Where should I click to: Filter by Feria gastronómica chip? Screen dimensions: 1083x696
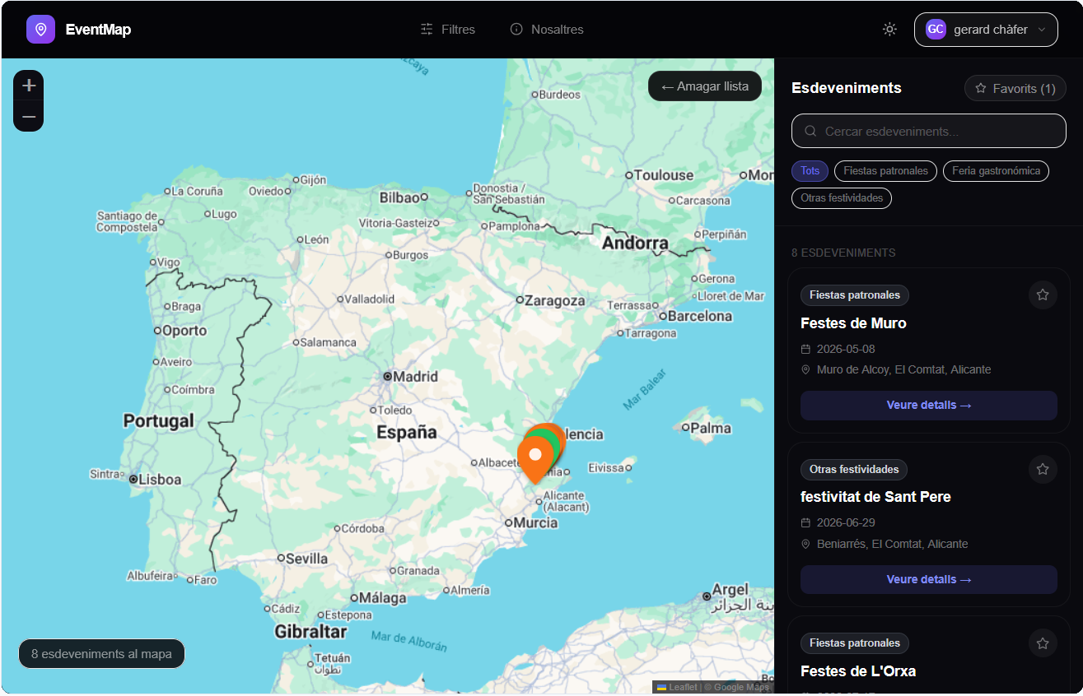(996, 171)
